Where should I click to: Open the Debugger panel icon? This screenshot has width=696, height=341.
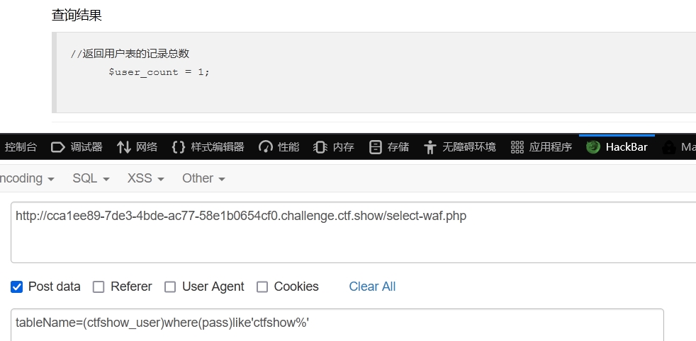[58, 147]
